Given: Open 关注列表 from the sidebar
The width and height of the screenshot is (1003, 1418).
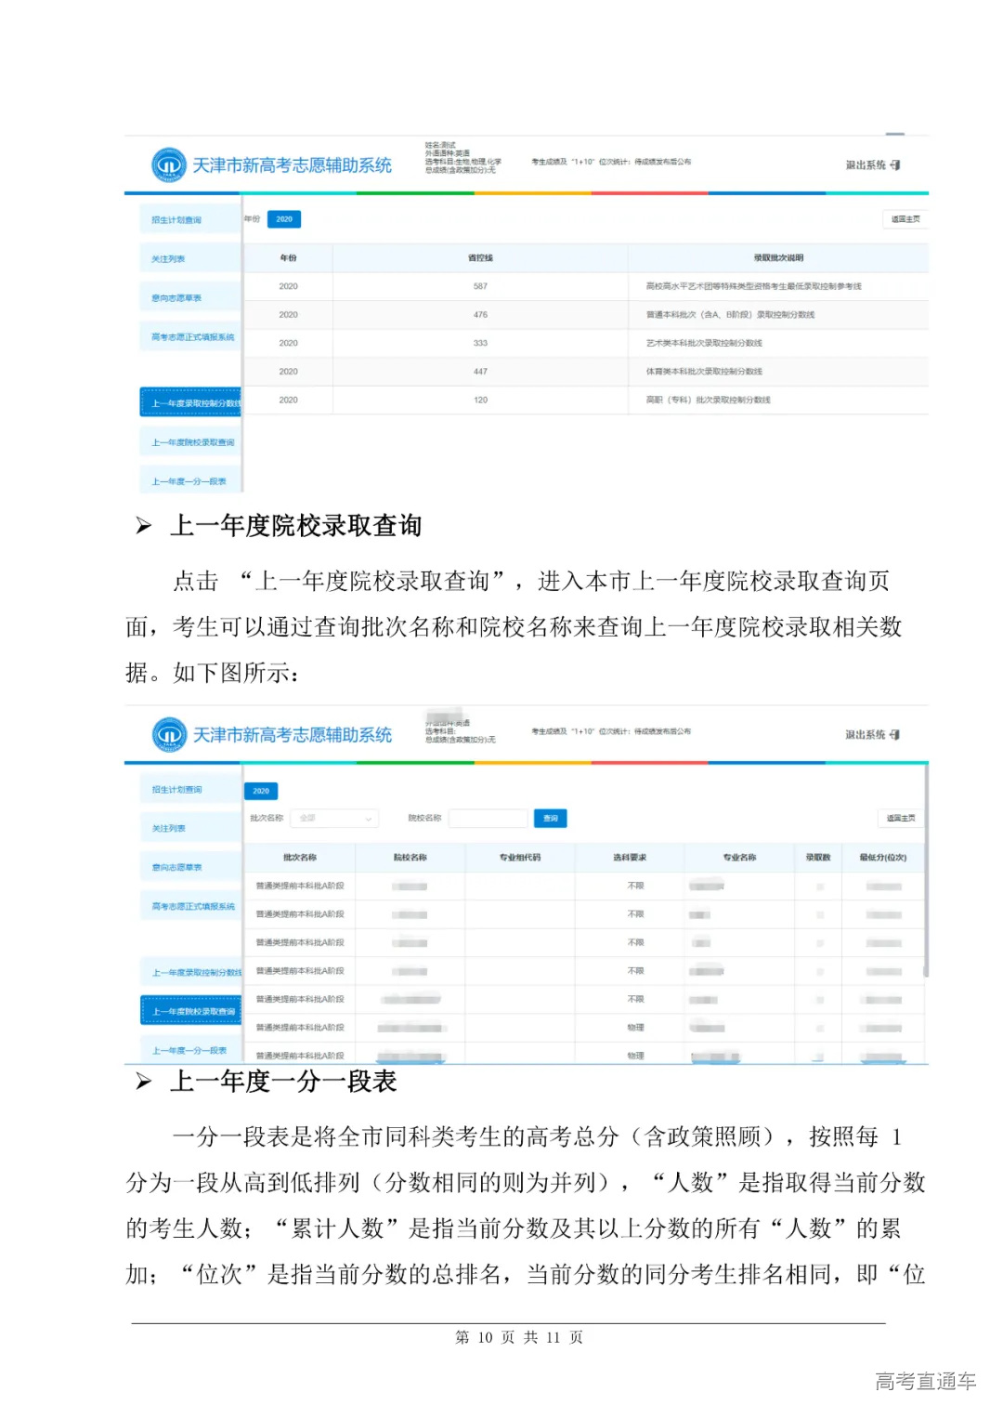Looking at the screenshot, I should [176, 257].
